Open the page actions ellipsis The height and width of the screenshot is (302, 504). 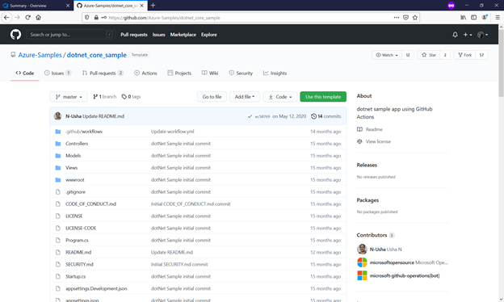(397, 17)
